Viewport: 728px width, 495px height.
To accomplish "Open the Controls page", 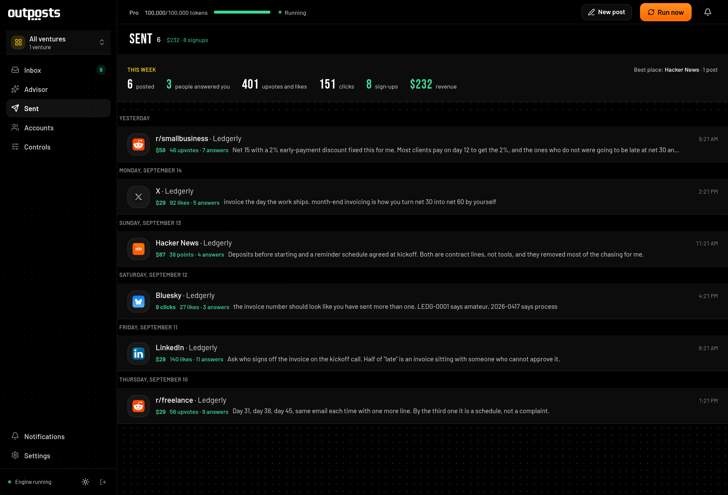I will tap(58, 147).
